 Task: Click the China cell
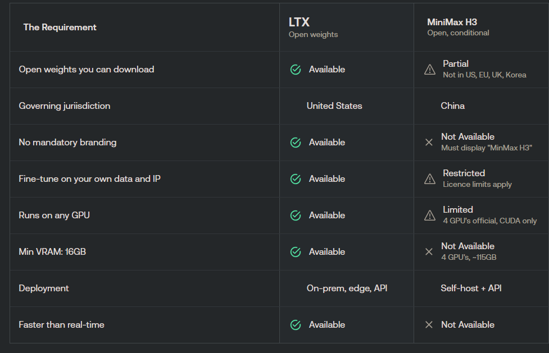point(453,106)
